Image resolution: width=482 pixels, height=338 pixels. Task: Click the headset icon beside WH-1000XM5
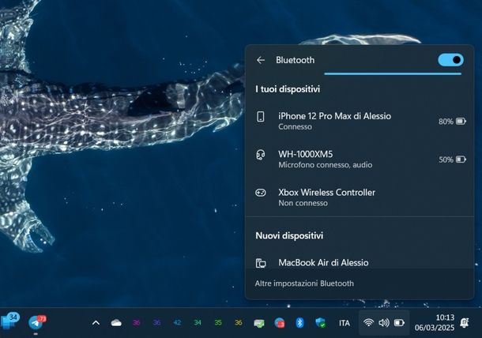point(261,155)
